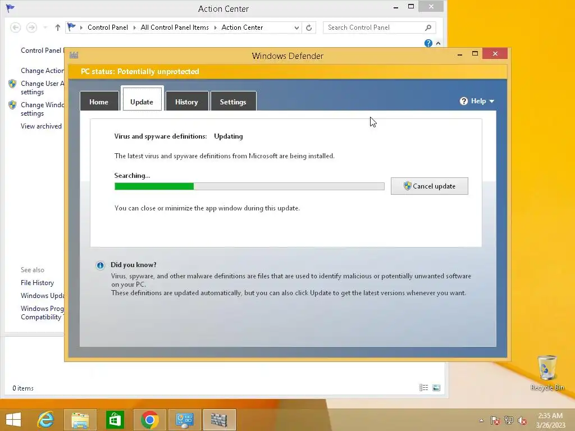Viewport: 575px width, 431px height.
Task: Click the Cancel update button
Action: [430, 186]
